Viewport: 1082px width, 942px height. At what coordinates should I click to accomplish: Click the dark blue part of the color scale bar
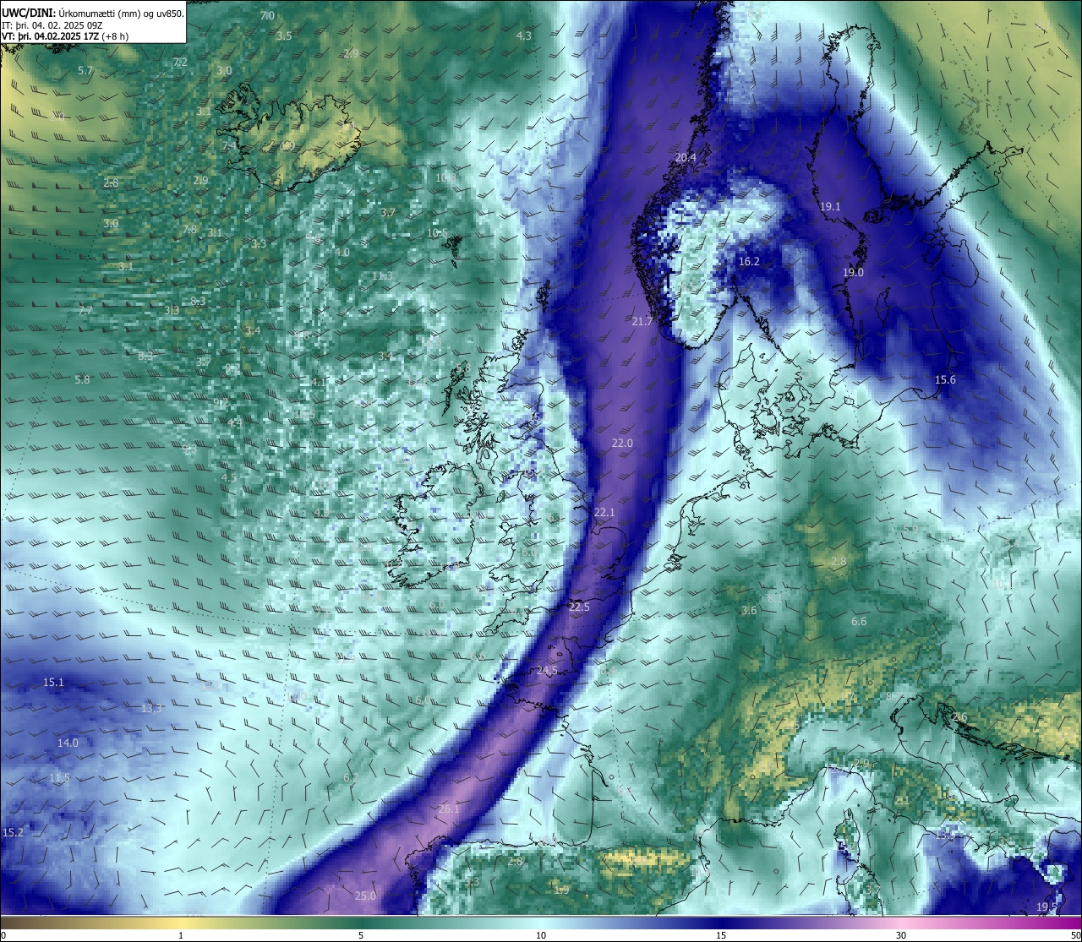(721, 923)
